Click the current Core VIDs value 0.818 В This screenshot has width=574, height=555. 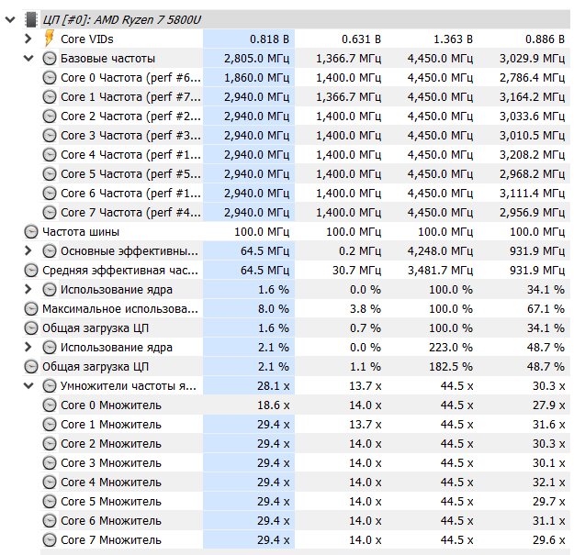click(269, 39)
